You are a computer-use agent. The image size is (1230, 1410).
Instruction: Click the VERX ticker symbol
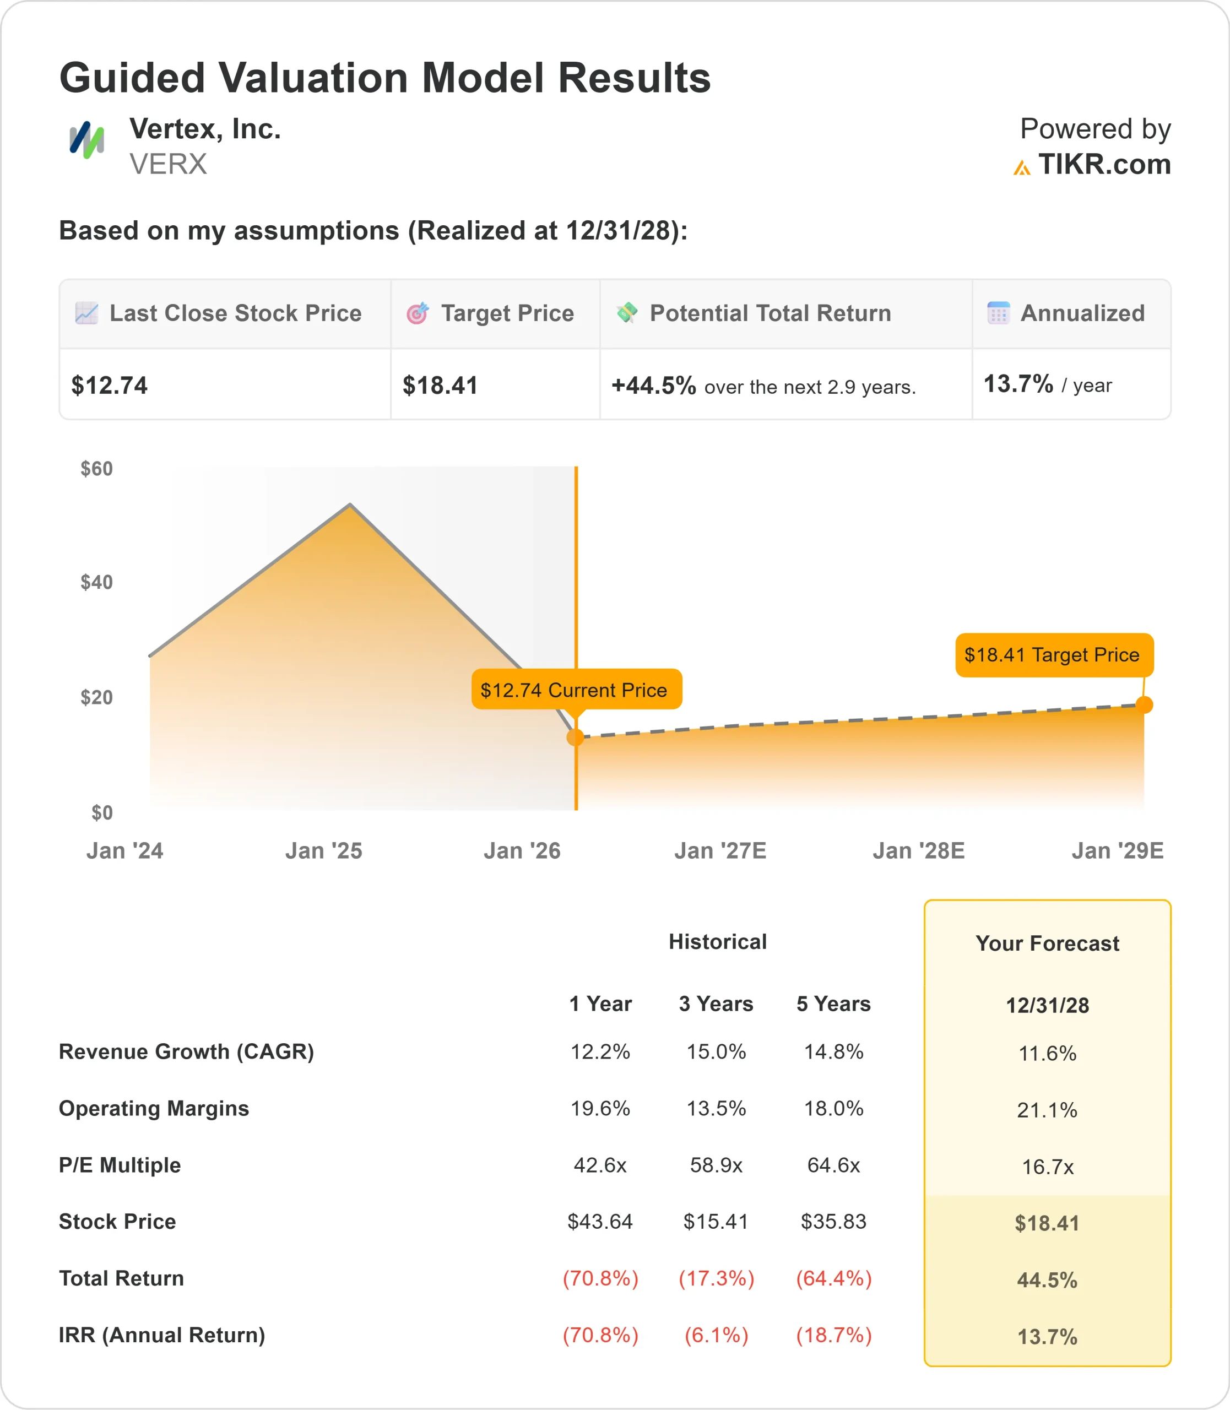(168, 165)
